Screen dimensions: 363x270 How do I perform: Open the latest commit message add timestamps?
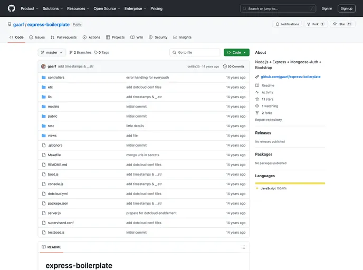click(75, 66)
